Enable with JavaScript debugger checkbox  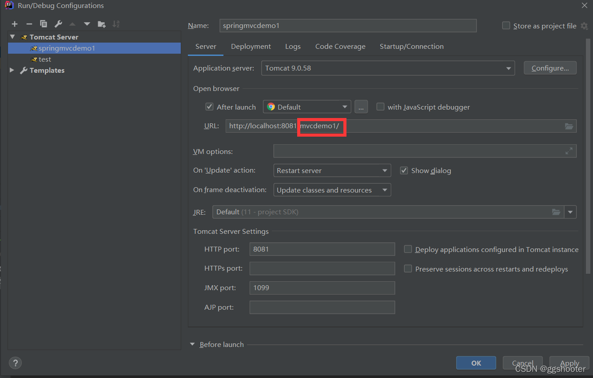click(380, 107)
